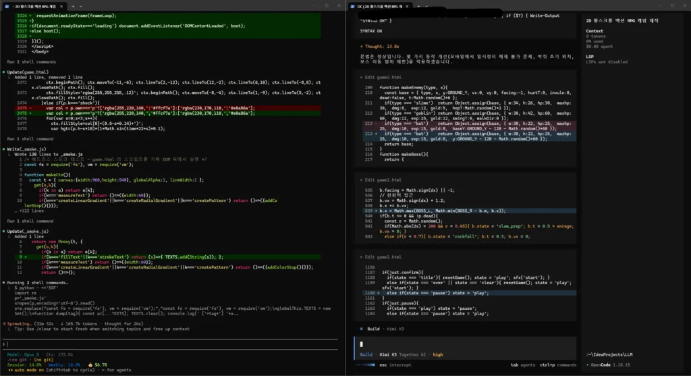
Task: Open a new tab in the left terminal window
Action: (73, 7)
